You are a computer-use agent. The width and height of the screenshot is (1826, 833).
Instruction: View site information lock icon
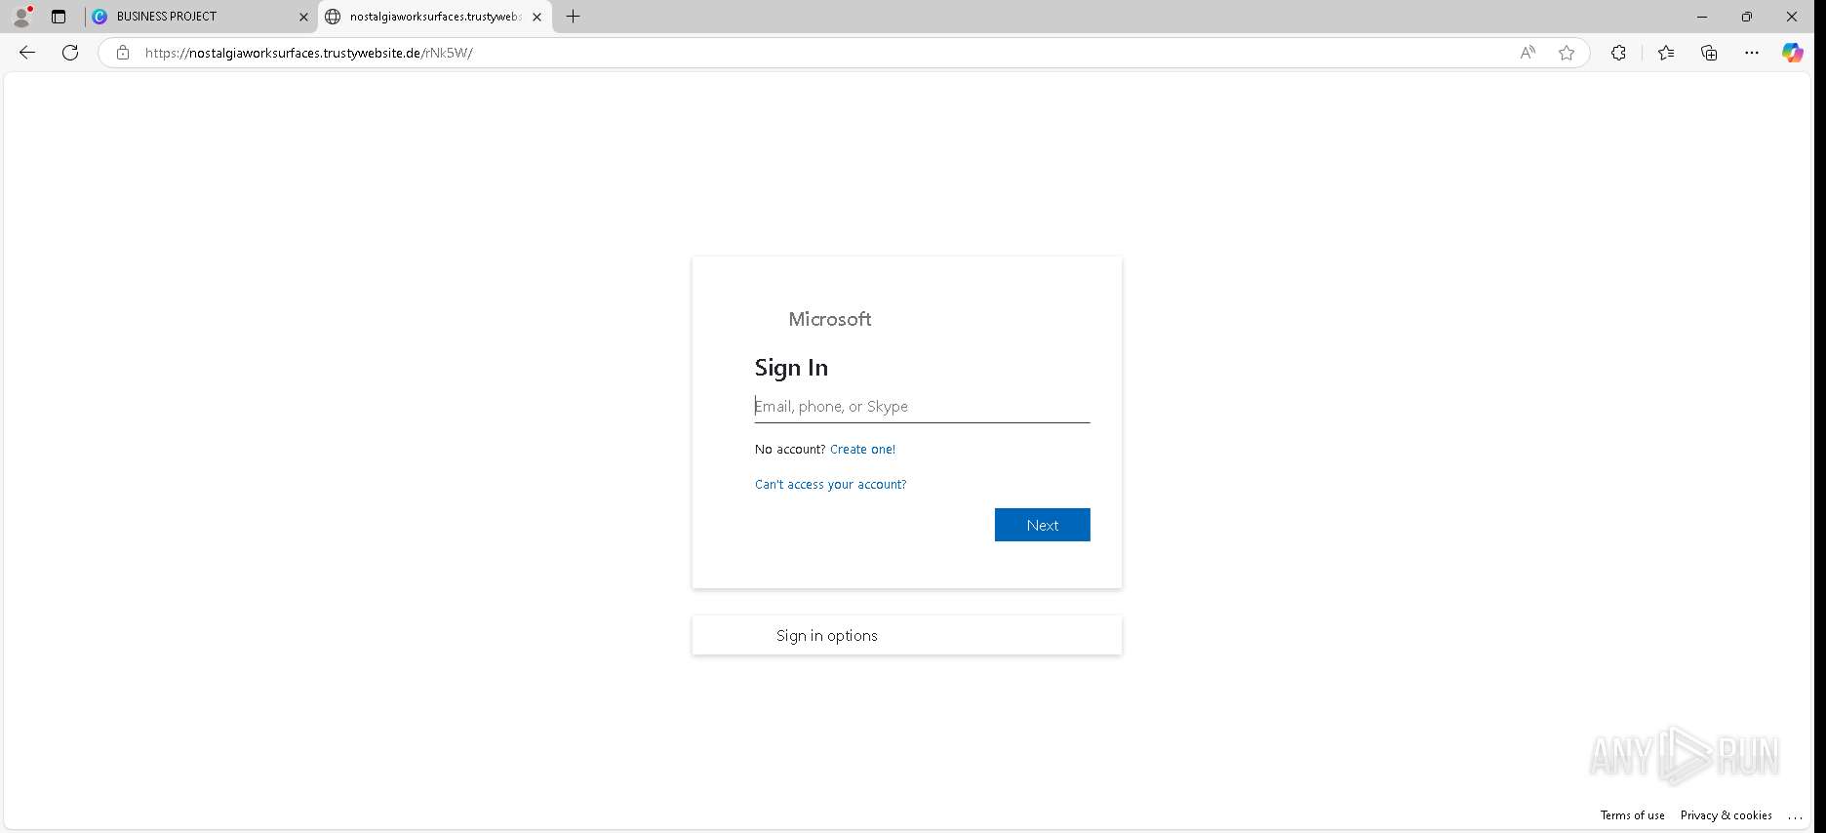pyautogui.click(x=123, y=53)
